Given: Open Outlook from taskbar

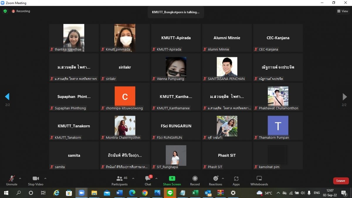Looking at the screenshot, I should point(208,193).
